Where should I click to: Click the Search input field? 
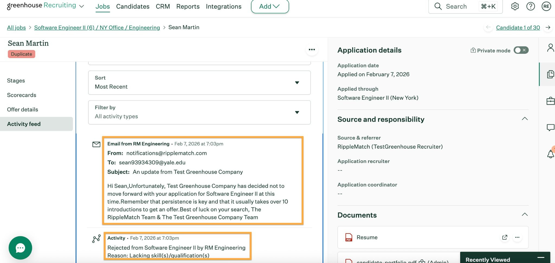click(x=465, y=6)
